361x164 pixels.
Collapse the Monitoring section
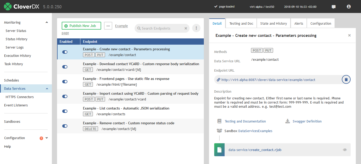pyautogui.click(x=47, y=22)
